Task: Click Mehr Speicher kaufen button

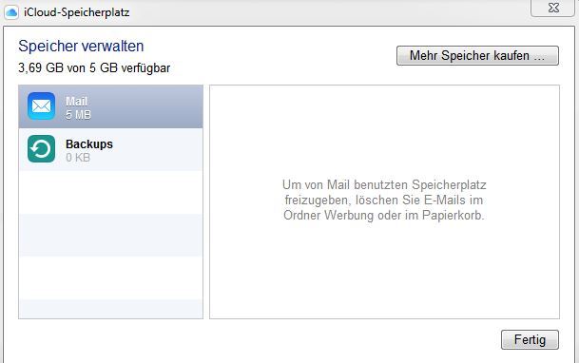Action: 477,56
